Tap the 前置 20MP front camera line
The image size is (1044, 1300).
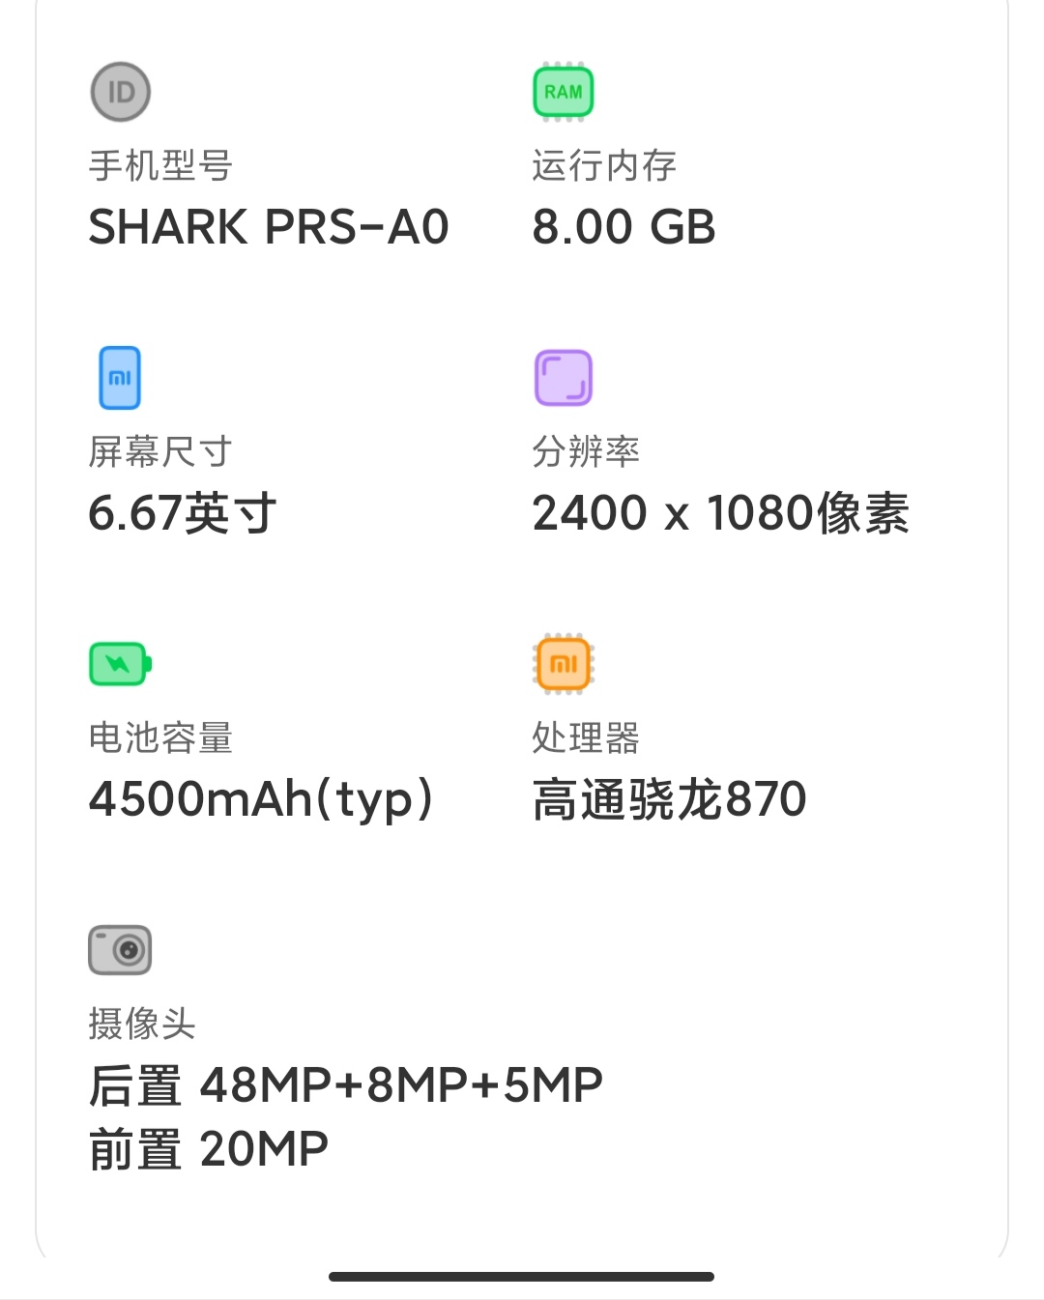pyautogui.click(x=209, y=1149)
